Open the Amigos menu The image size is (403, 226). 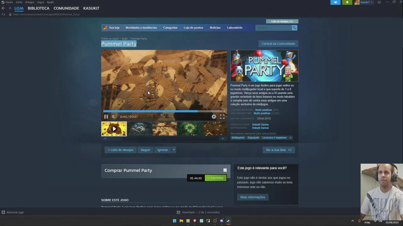tap(30, 2)
